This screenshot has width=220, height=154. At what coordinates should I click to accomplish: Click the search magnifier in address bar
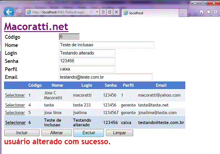(x=91, y=12)
